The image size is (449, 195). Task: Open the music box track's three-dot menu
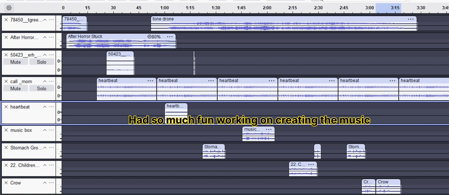coord(51,130)
